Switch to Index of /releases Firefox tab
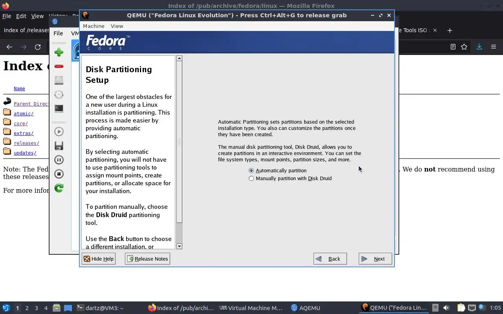The image size is (503, 314). 26,30
